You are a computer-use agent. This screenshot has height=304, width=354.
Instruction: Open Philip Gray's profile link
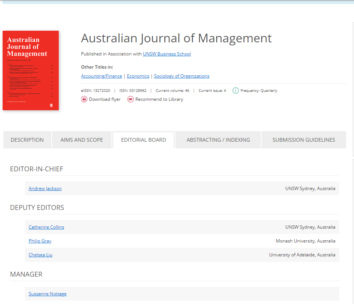tap(40, 241)
